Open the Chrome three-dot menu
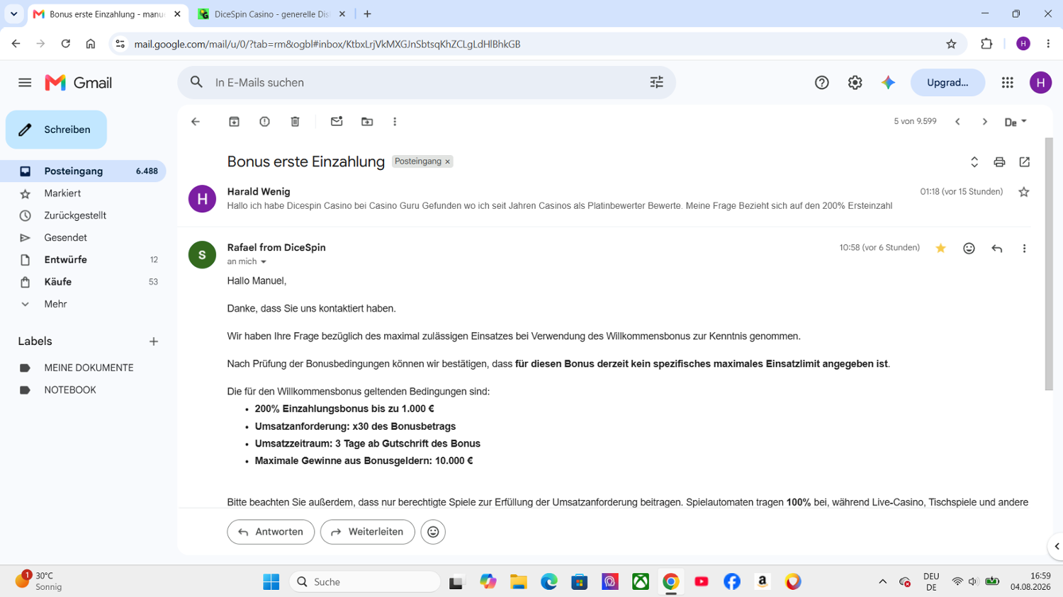This screenshot has width=1063, height=597. point(1048,44)
